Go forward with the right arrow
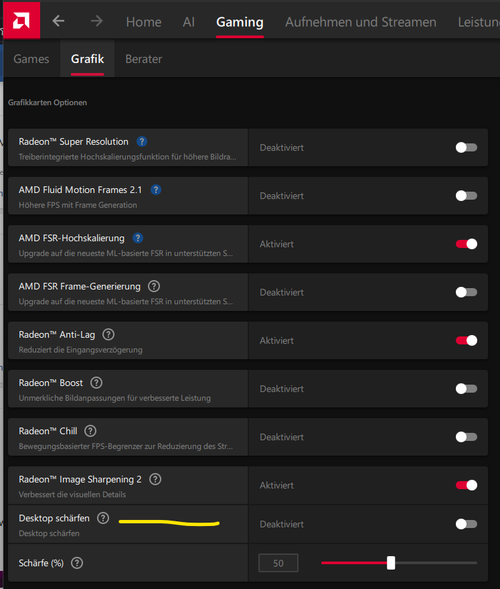500x589 pixels. click(x=97, y=21)
